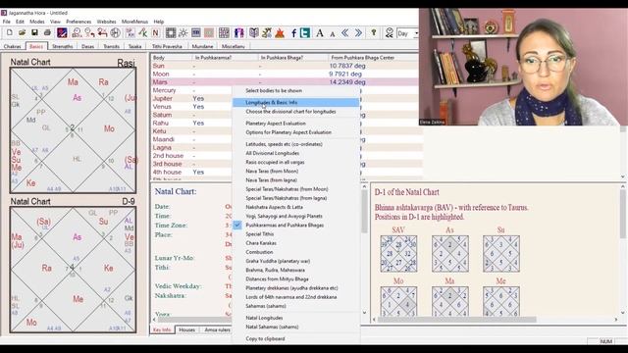Screen dimensions: 628x353
Task: Print the chart with the printer icon
Action: pos(47,32)
